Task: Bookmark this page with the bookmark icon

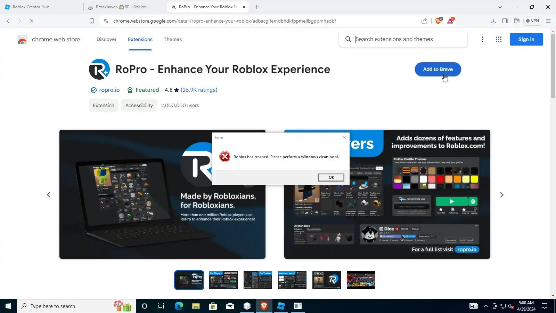Action: click(x=92, y=21)
